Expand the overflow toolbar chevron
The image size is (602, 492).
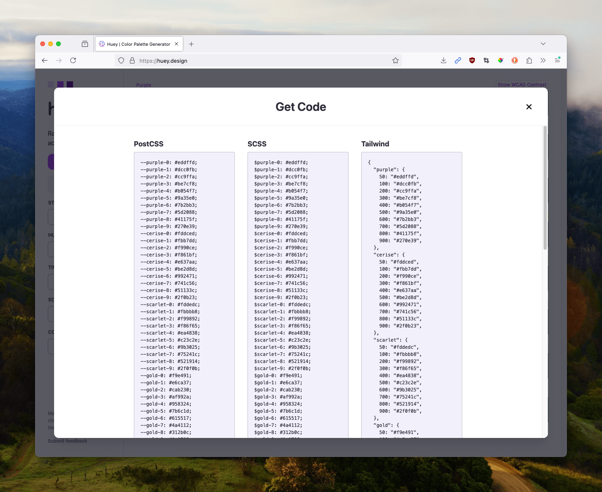[543, 60]
